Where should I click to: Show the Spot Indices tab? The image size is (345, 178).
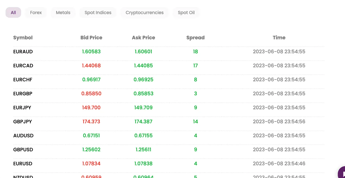tap(98, 13)
